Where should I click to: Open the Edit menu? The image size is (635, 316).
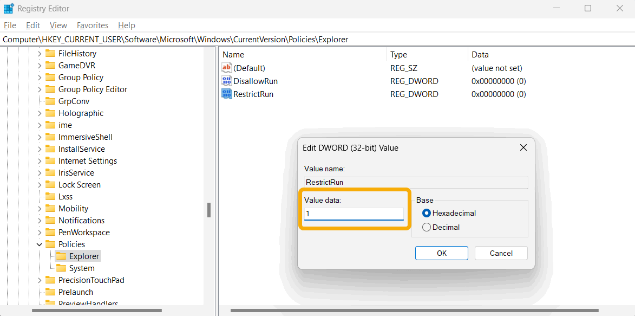pyautogui.click(x=33, y=25)
